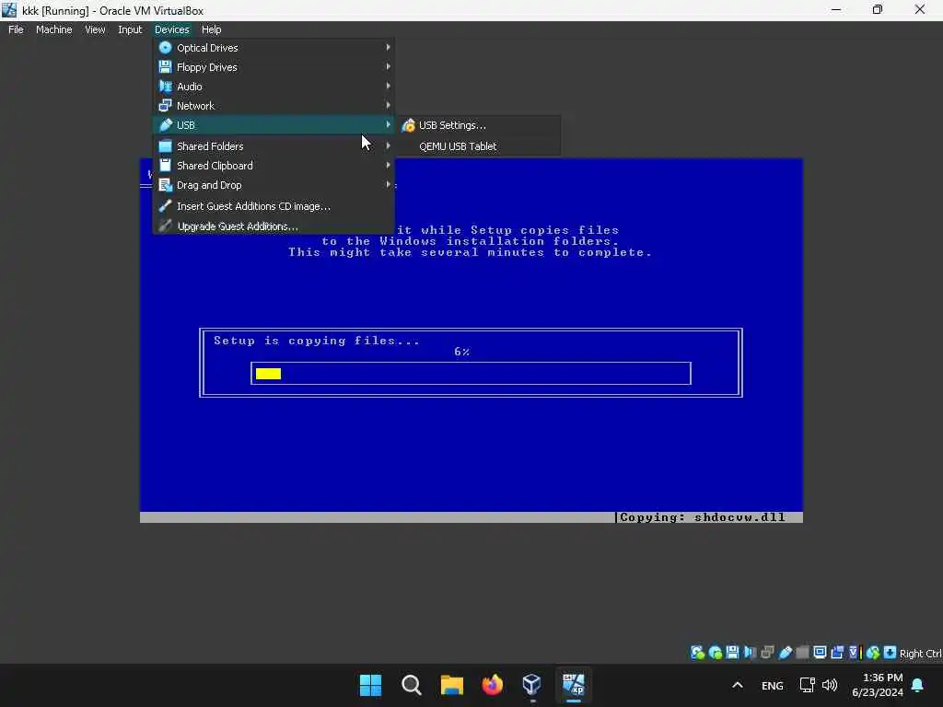Open the Audio submenu entry

click(x=274, y=86)
